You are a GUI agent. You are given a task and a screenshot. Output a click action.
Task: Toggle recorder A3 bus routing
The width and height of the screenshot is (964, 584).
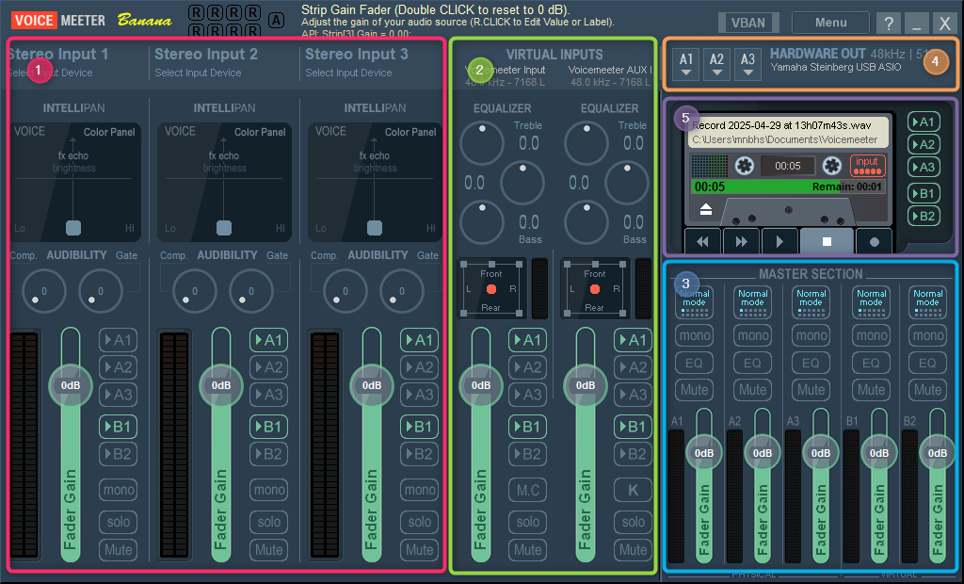(924, 167)
